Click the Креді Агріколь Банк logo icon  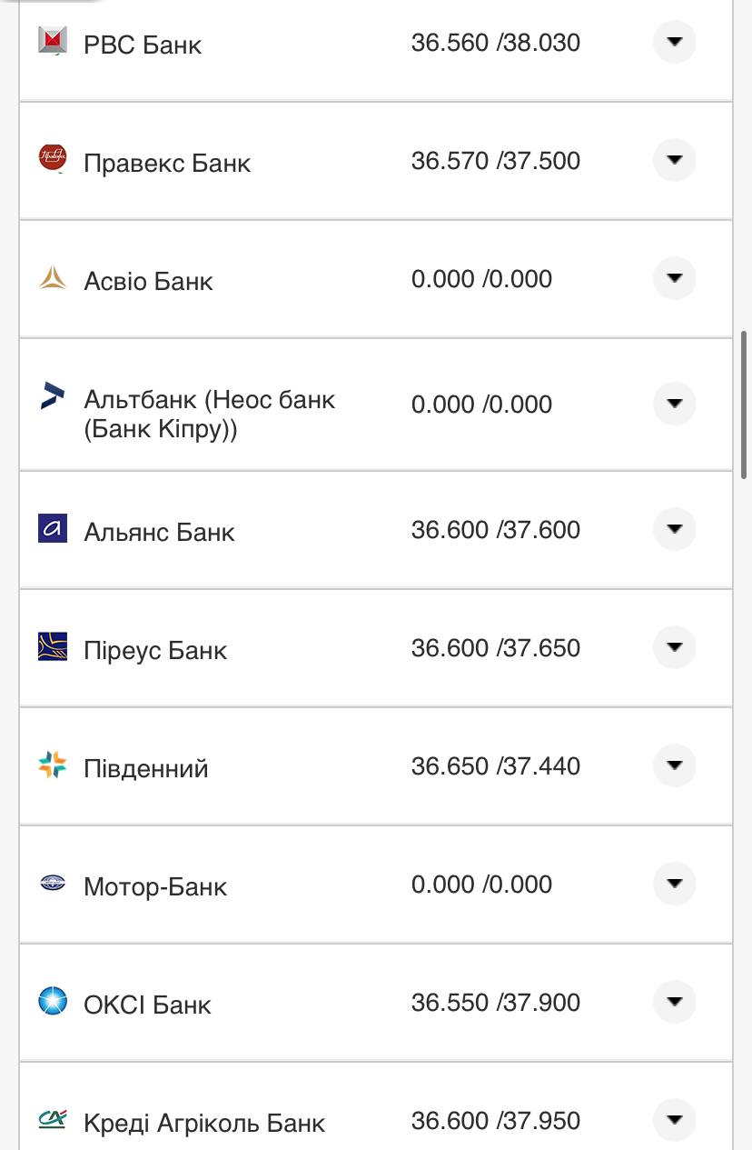coord(53,1119)
